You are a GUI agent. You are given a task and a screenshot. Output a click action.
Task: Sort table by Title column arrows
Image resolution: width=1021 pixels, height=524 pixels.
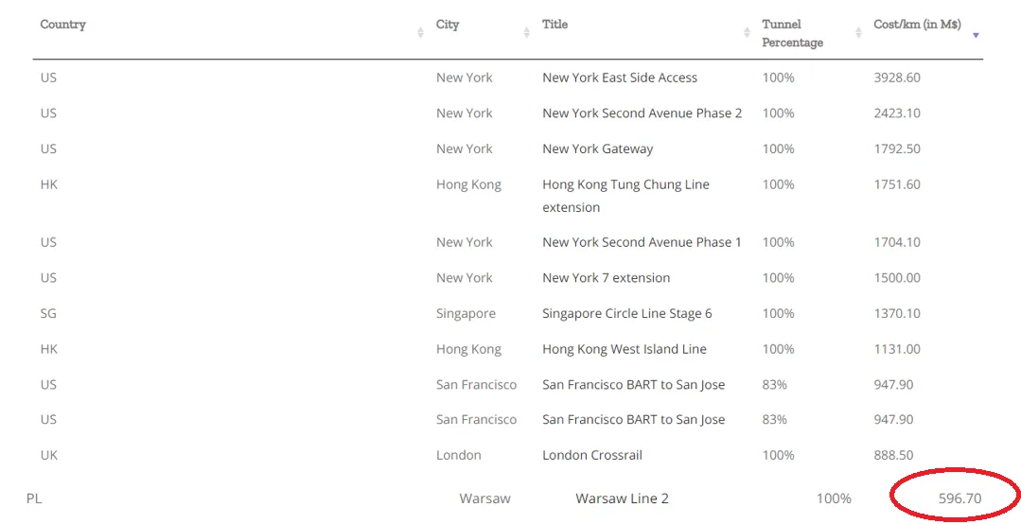[x=747, y=33]
